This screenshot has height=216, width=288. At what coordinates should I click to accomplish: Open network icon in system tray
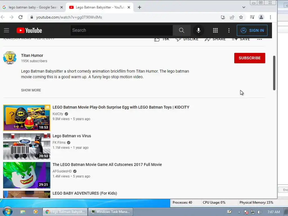point(253,212)
